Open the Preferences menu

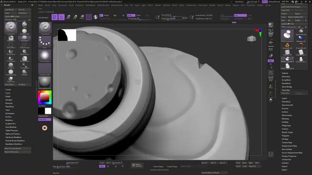point(191,5)
